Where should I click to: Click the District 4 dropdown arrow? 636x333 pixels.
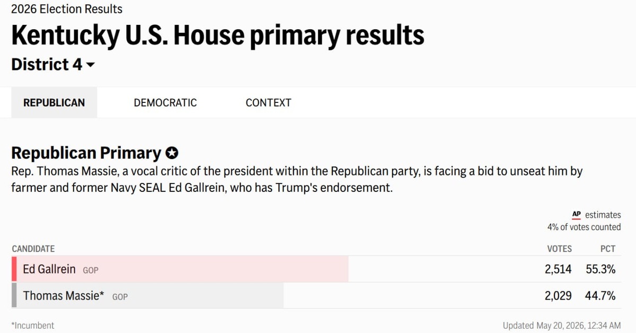90,65
